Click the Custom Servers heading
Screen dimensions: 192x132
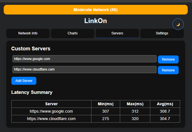(x=31, y=49)
